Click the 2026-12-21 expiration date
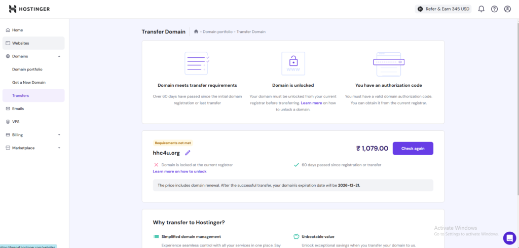This screenshot has height=248, width=519. 349,186
